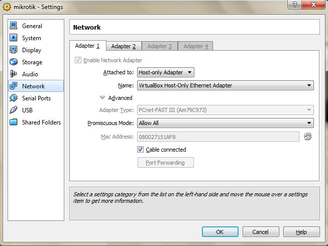Regenerate MAC address with refresh icon

point(308,137)
